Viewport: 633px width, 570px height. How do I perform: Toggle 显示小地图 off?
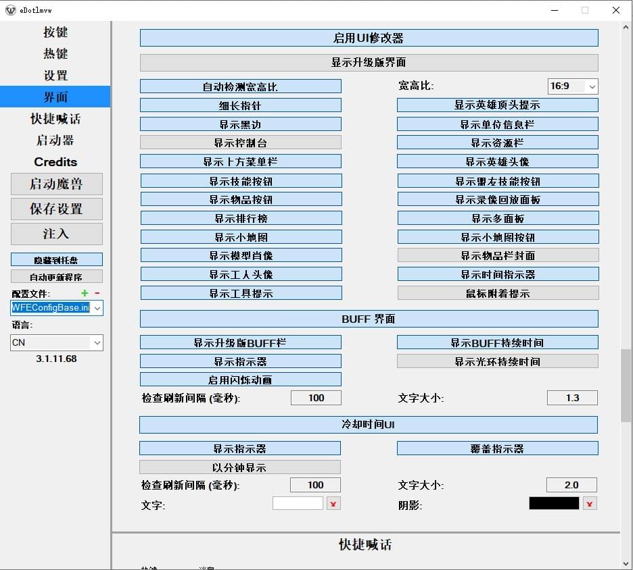(x=241, y=237)
